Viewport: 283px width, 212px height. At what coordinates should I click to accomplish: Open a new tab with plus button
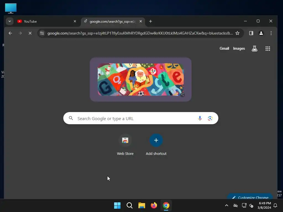pos(151,21)
